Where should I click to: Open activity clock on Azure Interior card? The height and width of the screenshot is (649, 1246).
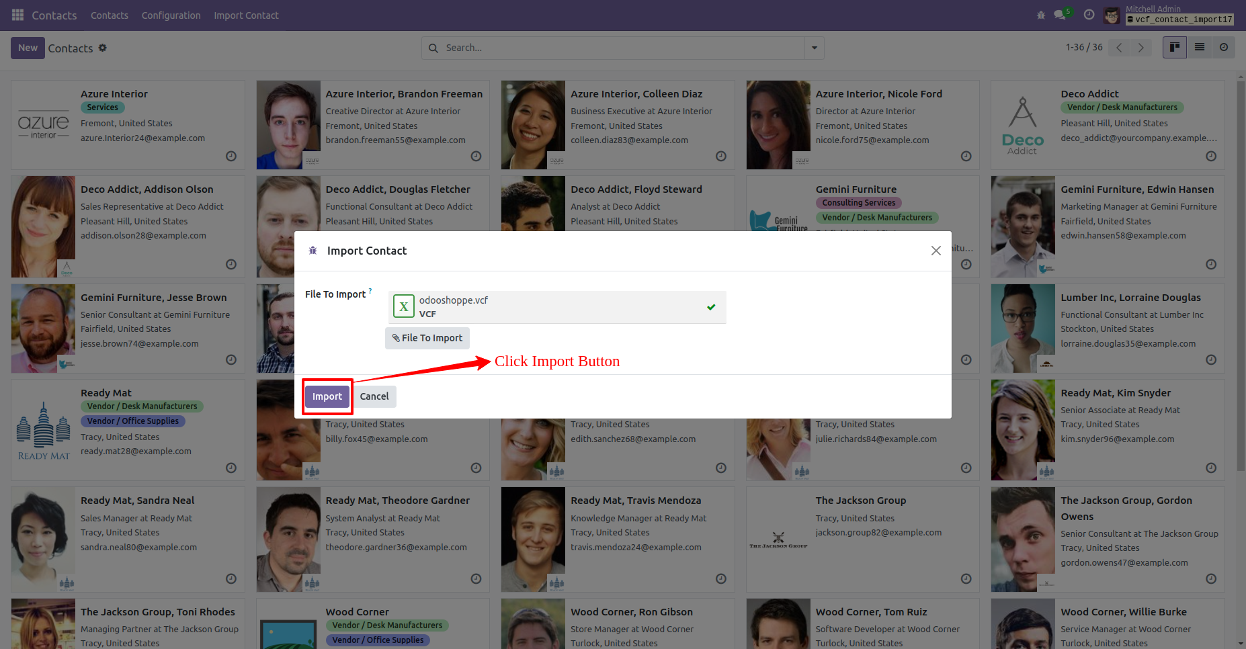click(x=231, y=156)
